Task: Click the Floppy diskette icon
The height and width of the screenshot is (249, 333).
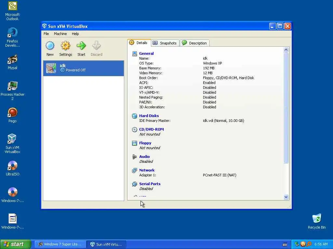Action: click(134, 143)
